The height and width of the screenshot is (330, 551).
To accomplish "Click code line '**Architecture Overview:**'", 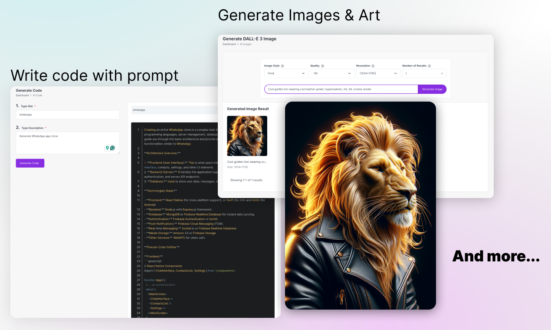I will 162,153.
